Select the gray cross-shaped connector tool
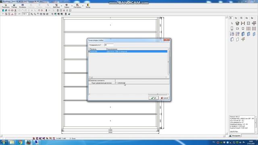Screen dimensions: 258x145 click(x=254, y=23)
